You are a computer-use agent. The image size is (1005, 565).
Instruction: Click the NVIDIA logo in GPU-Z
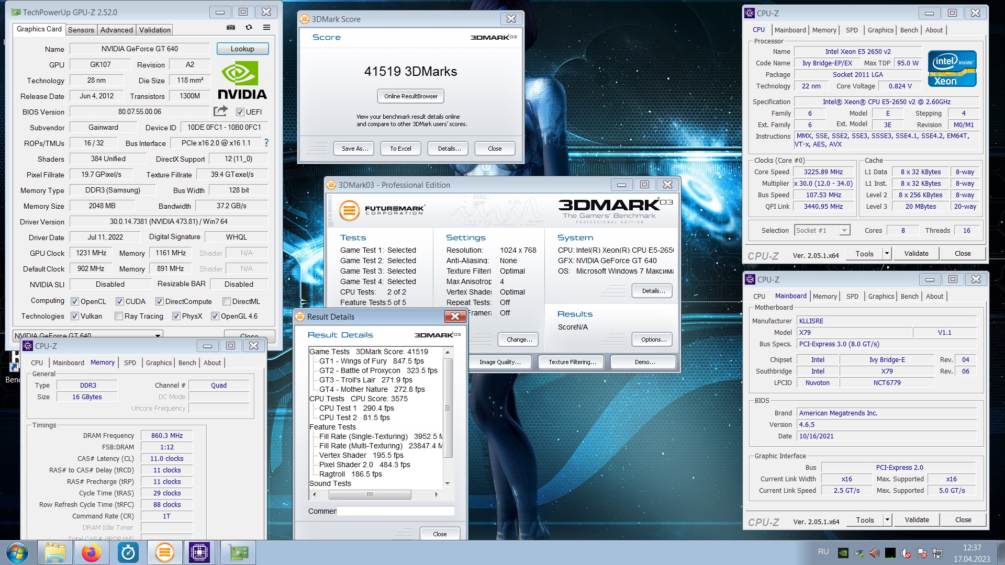(x=242, y=80)
